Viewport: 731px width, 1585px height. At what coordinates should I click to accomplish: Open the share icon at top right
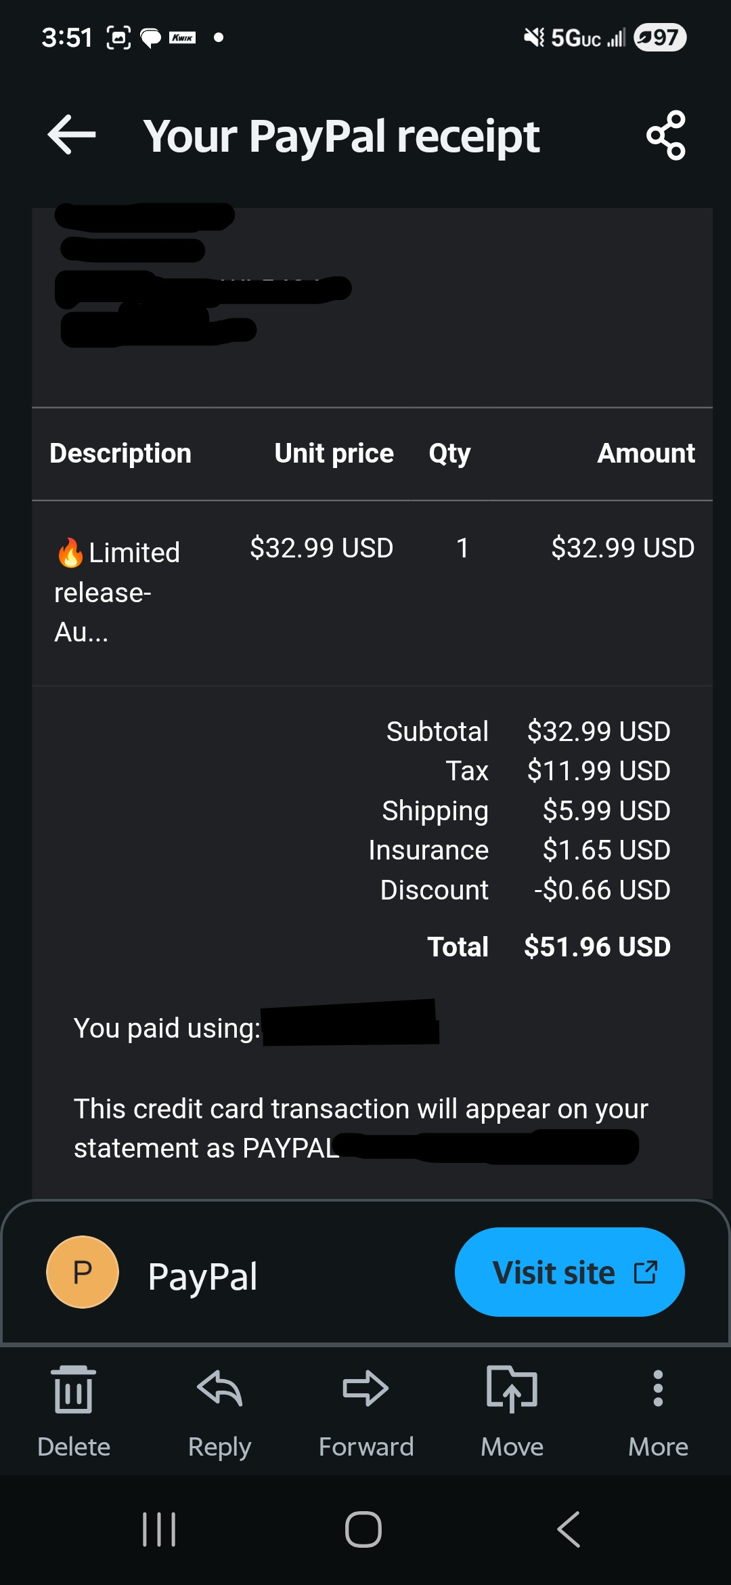666,135
